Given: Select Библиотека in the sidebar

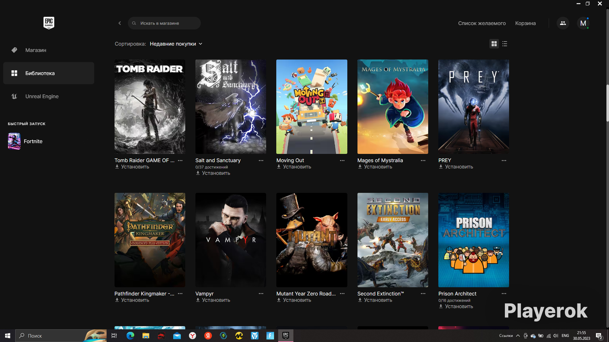Looking at the screenshot, I should click(x=49, y=73).
